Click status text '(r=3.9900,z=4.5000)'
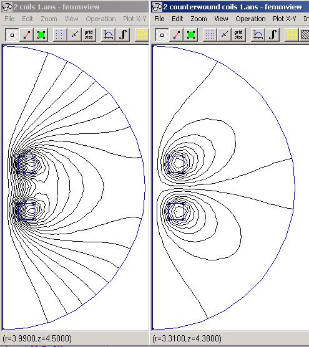309x347 pixels. (37, 338)
